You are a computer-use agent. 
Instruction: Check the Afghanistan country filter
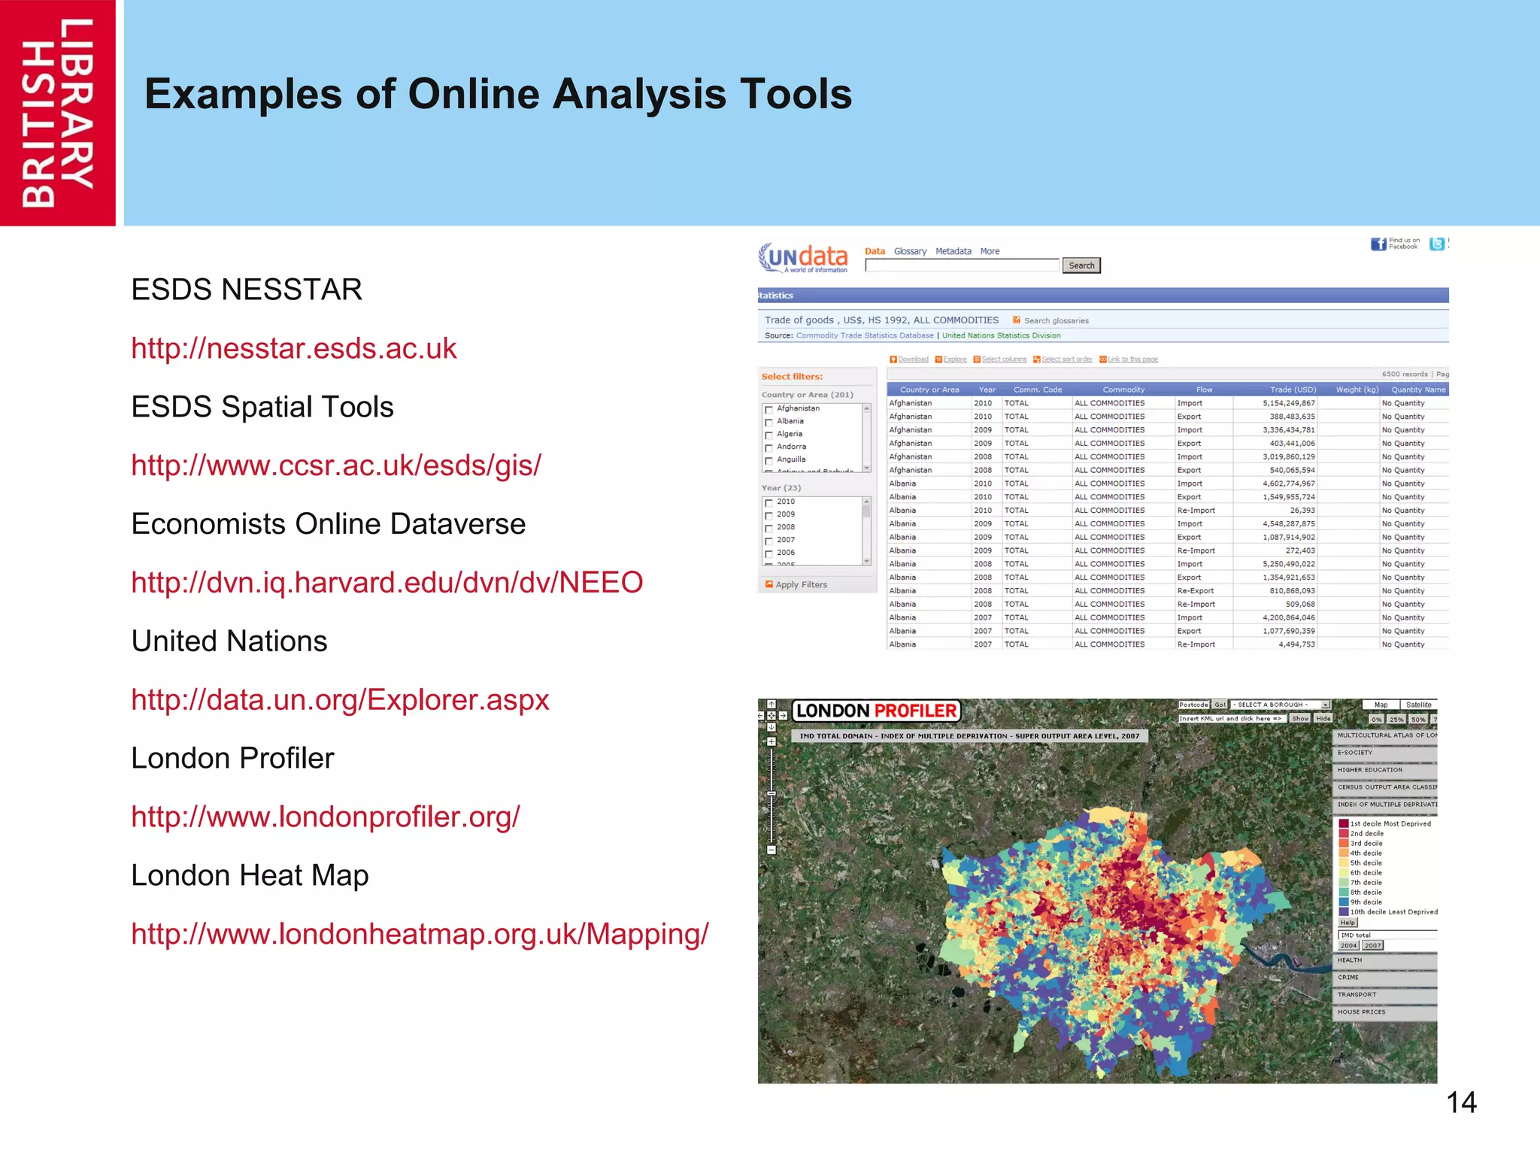click(x=768, y=410)
